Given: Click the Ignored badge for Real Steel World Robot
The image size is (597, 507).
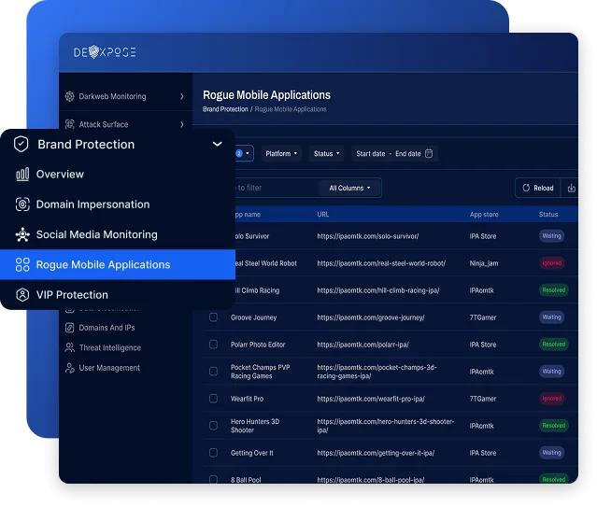Looking at the screenshot, I should [x=551, y=263].
